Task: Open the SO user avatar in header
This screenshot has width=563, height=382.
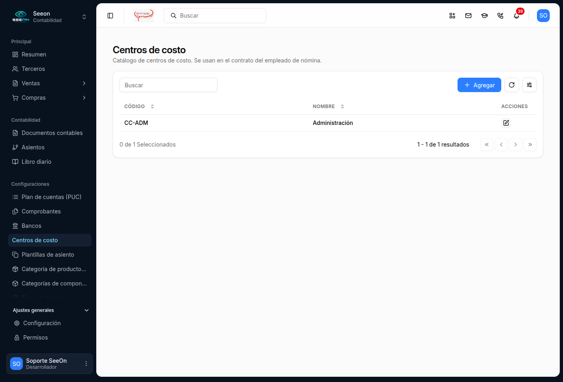Action: 543,16
